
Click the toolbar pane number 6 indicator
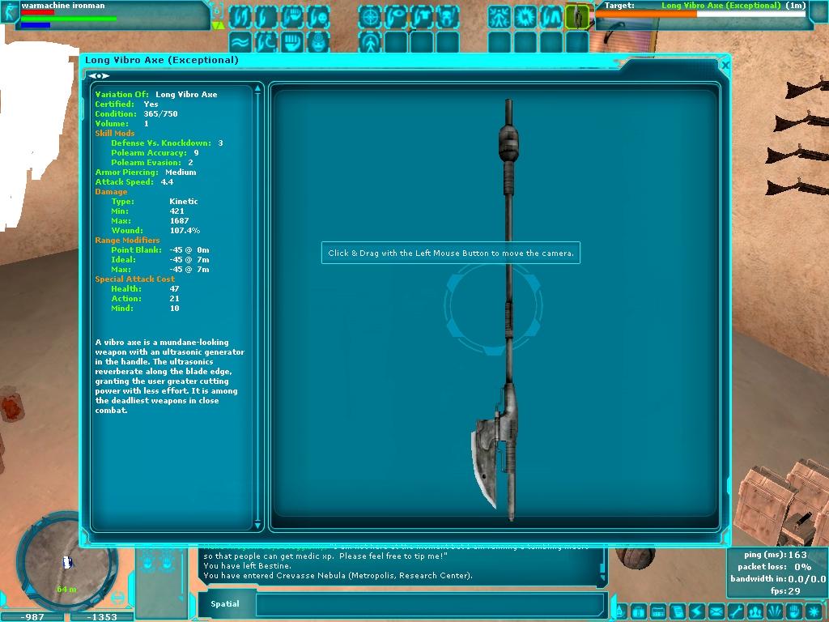pyautogui.click(x=217, y=10)
